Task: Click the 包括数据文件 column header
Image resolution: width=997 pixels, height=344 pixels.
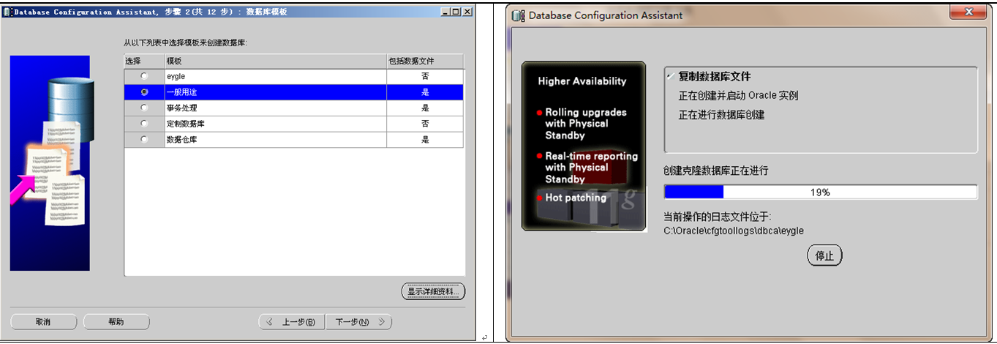Action: [x=425, y=61]
